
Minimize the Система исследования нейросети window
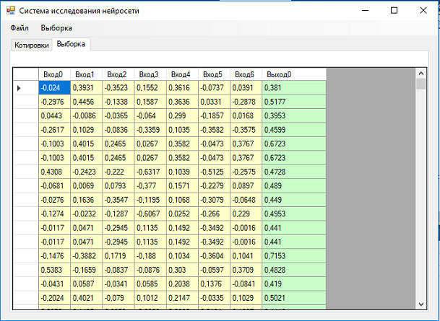pyautogui.click(x=365, y=10)
